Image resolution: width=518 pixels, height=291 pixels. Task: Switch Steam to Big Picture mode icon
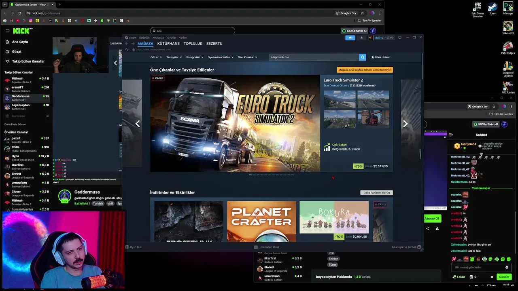click(x=400, y=38)
